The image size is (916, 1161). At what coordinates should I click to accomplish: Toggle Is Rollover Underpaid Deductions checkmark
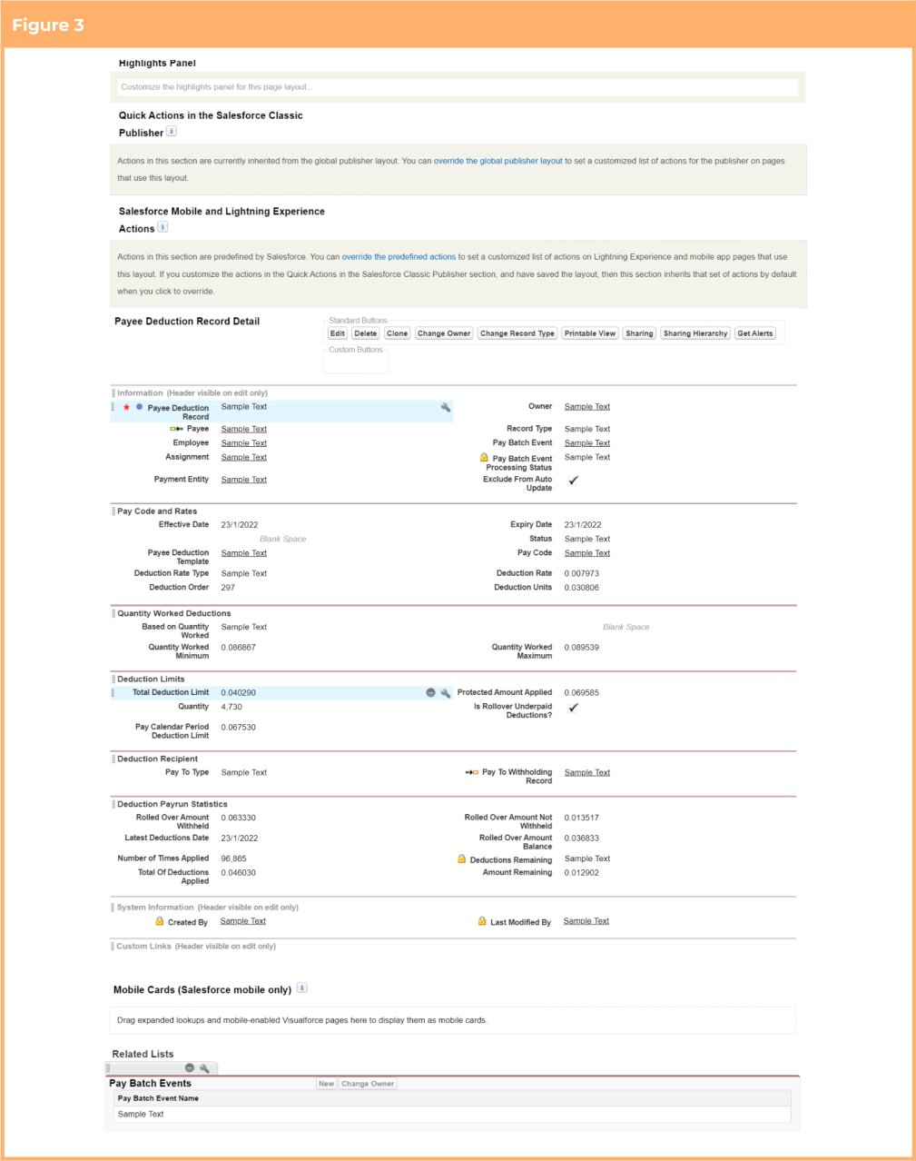[x=573, y=708]
